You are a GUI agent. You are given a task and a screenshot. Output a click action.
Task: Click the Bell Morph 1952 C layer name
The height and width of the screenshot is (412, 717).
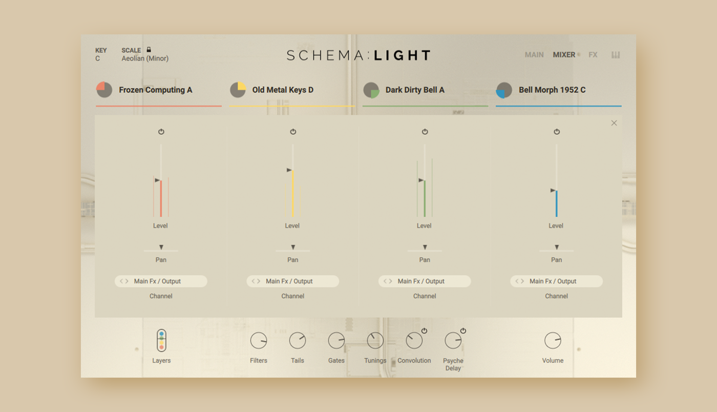[x=552, y=90]
